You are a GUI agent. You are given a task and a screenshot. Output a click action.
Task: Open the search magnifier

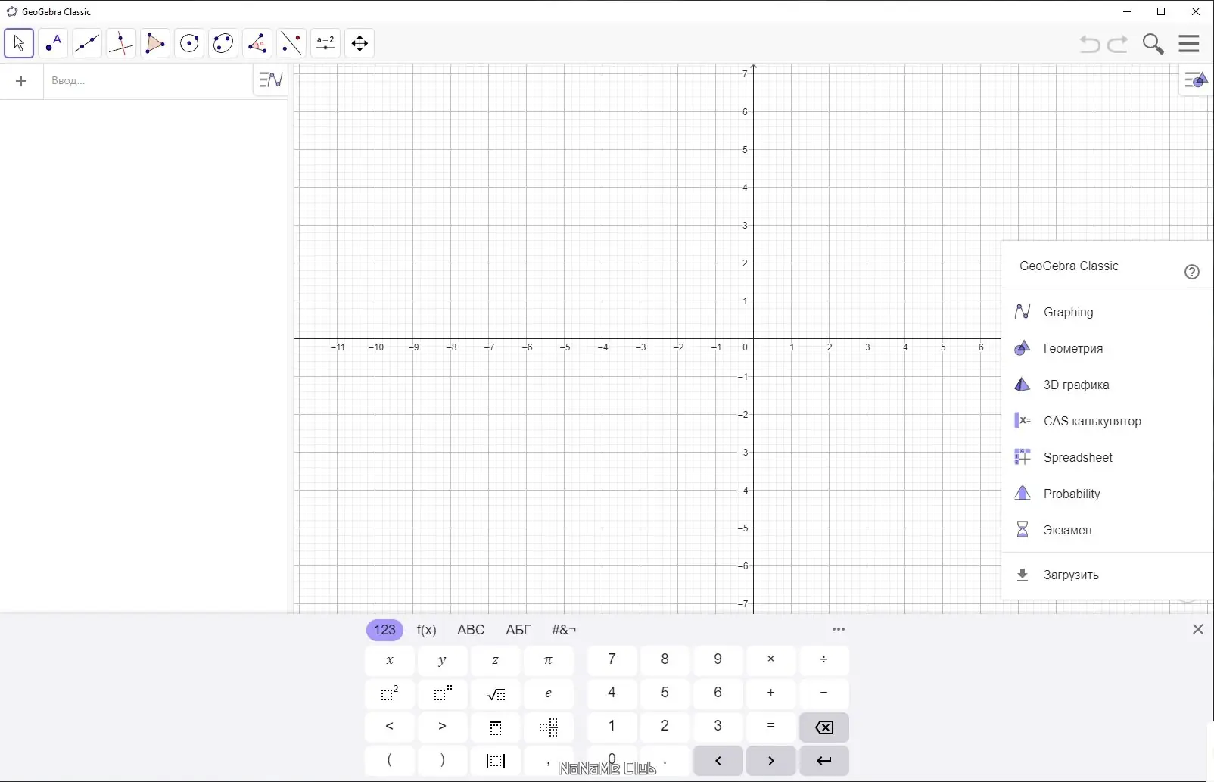point(1153,44)
